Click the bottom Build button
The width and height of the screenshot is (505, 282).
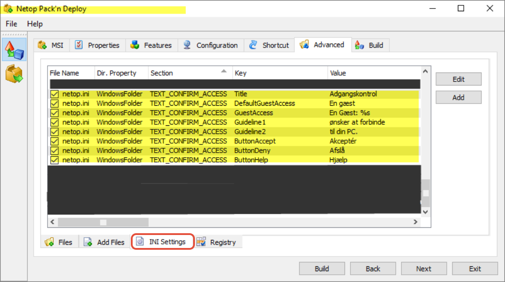click(322, 269)
